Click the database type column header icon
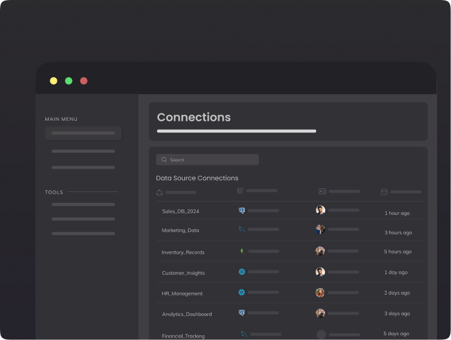The height and width of the screenshot is (340, 451). [x=241, y=191]
